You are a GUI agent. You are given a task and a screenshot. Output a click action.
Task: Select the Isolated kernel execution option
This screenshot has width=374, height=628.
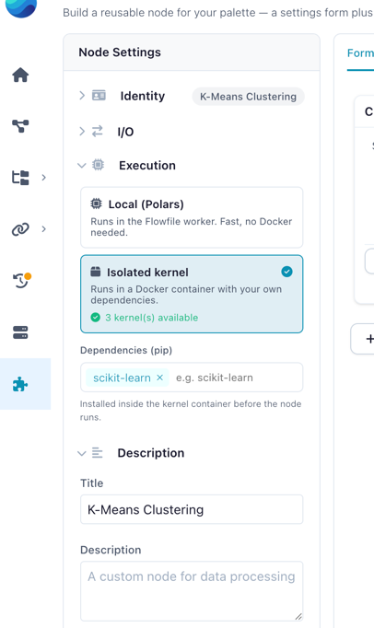pyautogui.click(x=192, y=294)
